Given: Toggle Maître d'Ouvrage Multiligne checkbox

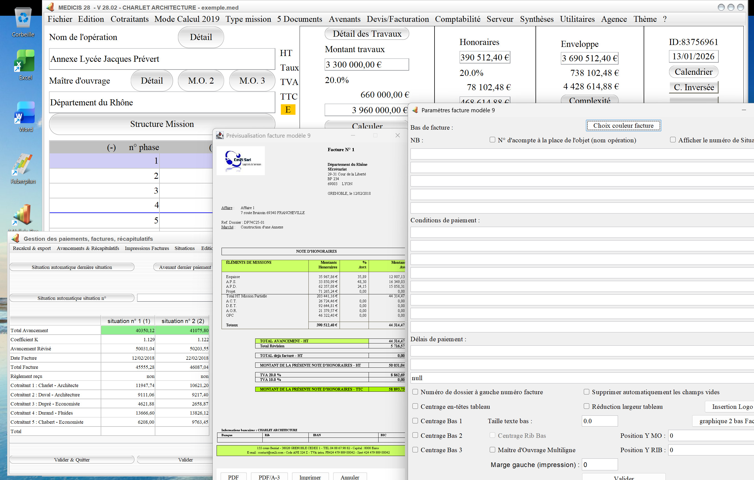Looking at the screenshot, I should point(492,450).
